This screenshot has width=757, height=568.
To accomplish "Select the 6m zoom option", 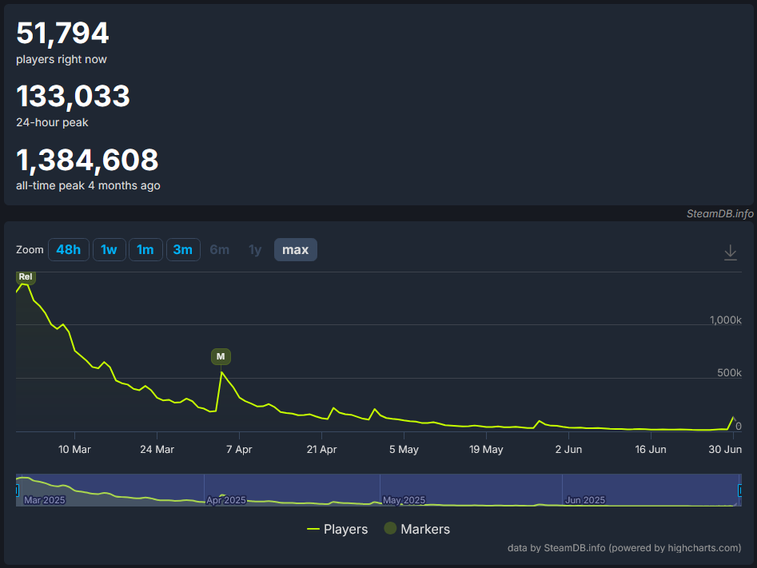I will (220, 249).
